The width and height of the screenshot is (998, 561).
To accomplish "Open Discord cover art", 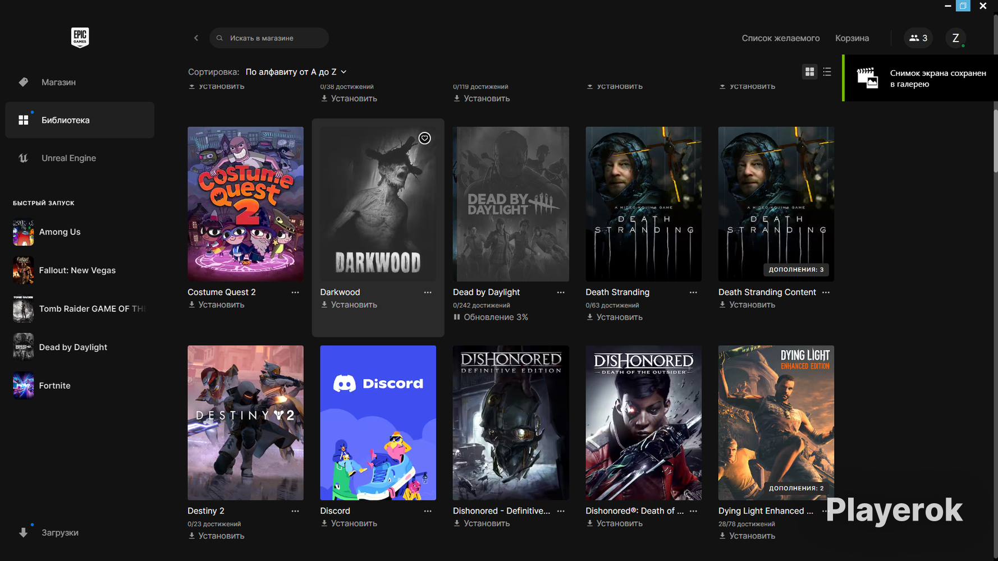I will point(378,422).
